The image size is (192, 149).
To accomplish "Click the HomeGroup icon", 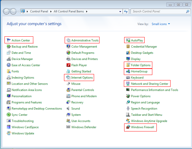I will pos(128,71).
